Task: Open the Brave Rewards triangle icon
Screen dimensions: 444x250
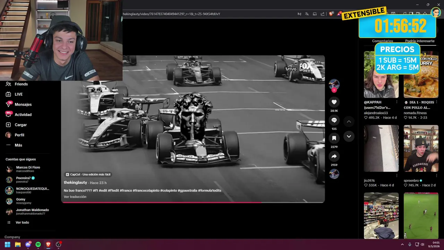Action: [339, 14]
